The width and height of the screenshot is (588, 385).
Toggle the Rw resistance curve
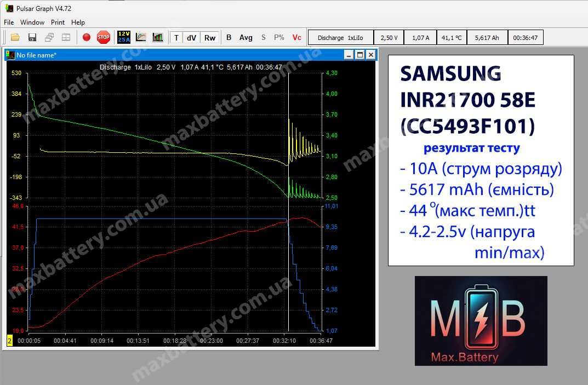[210, 37]
